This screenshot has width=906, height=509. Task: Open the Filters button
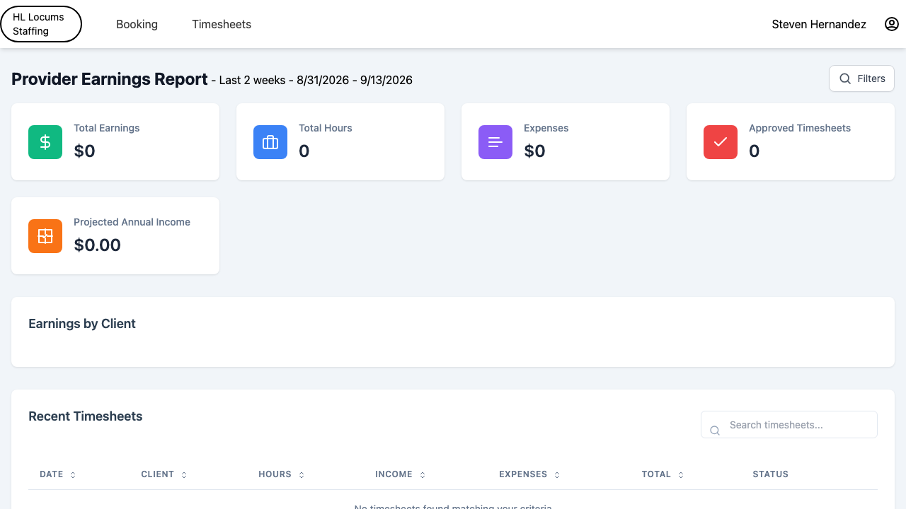(x=861, y=78)
